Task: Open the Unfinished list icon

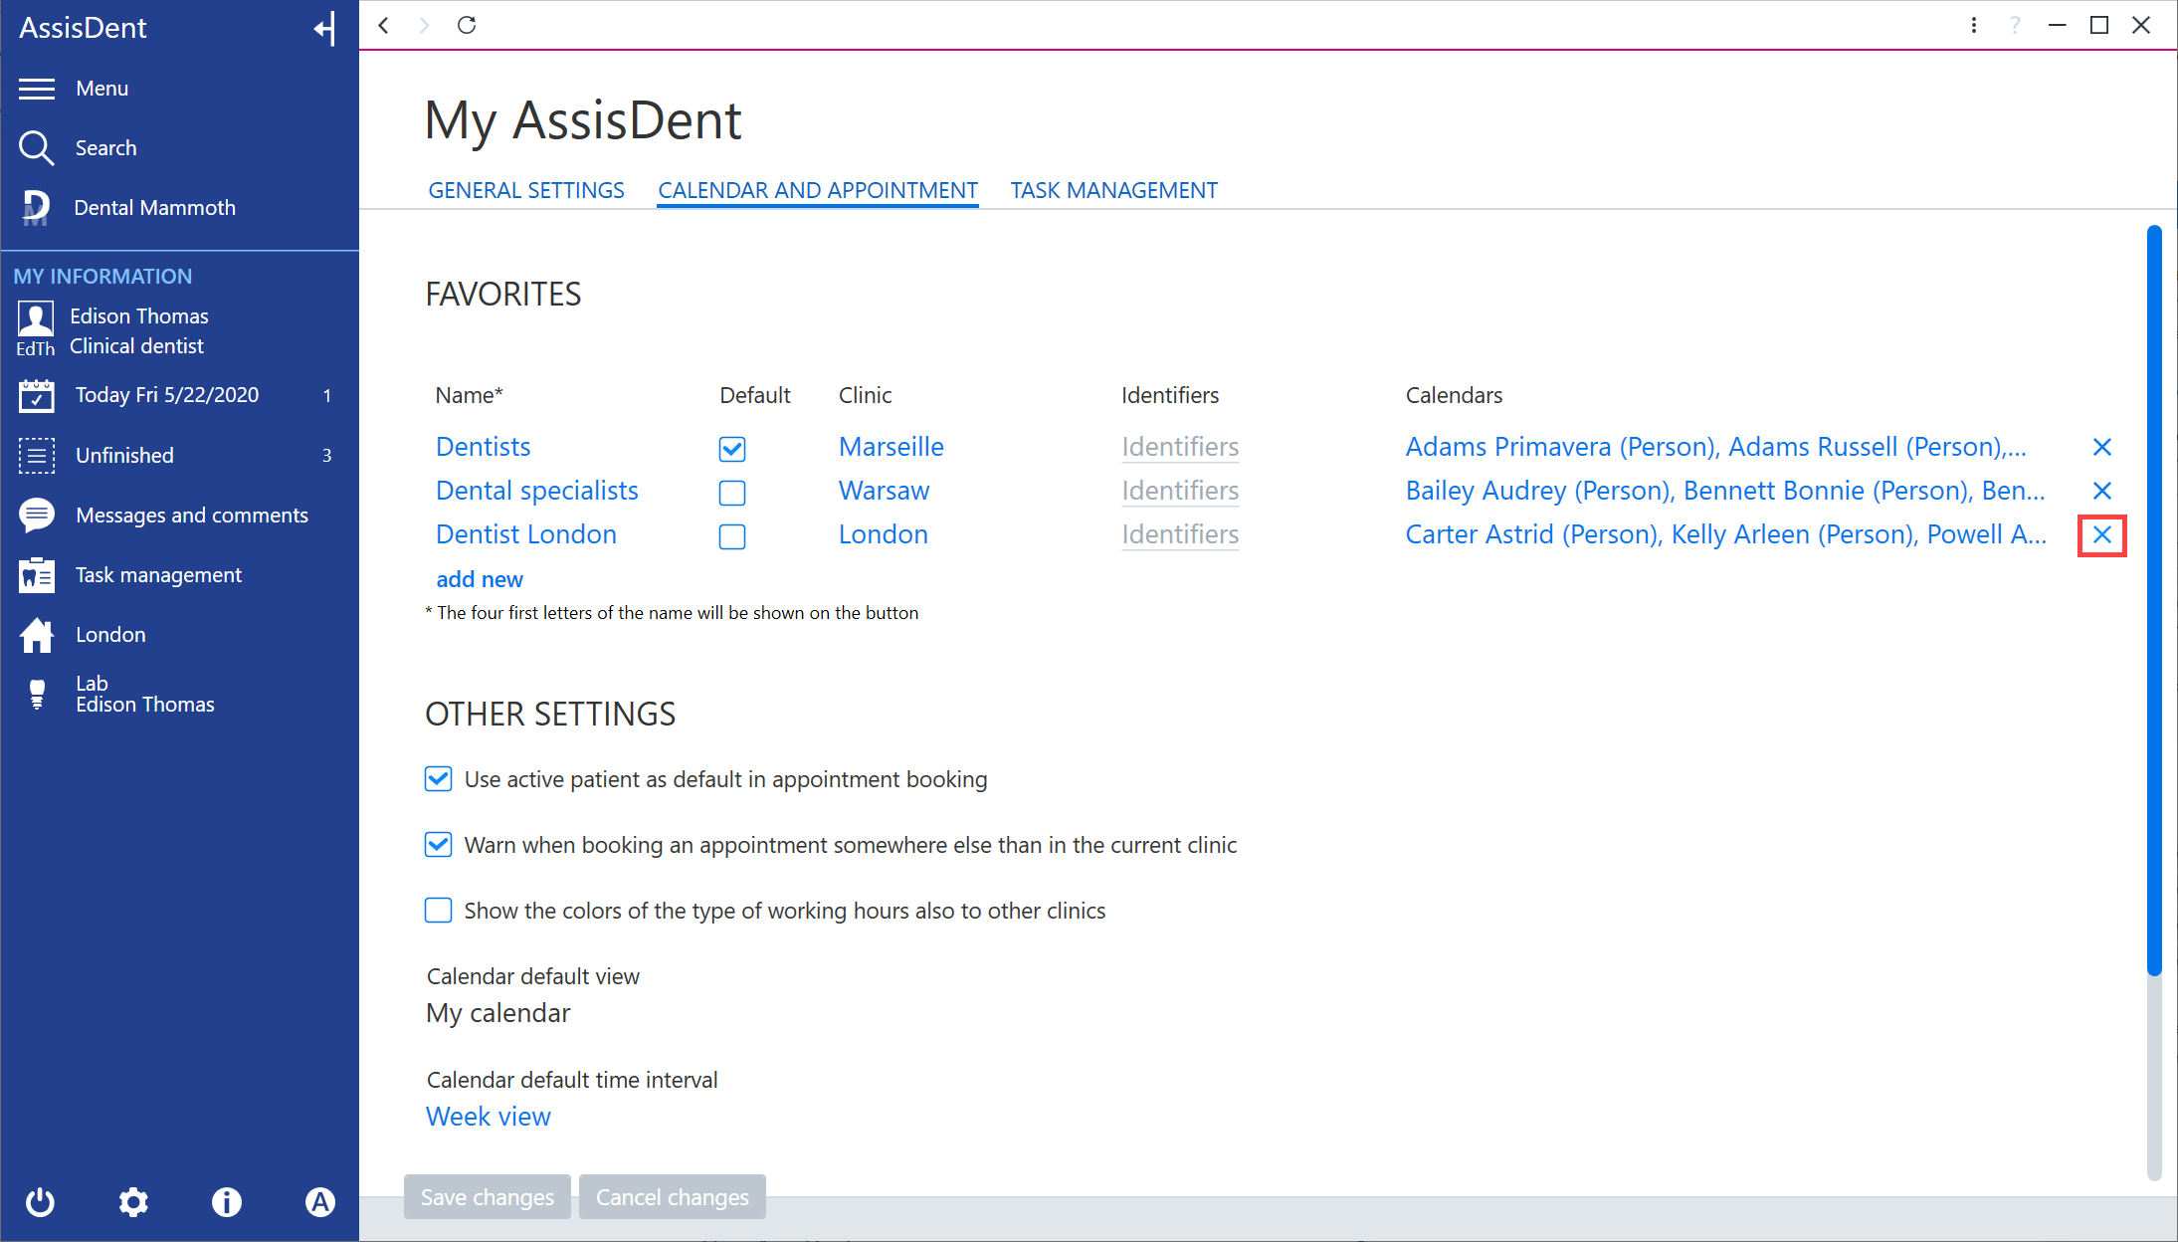Action: click(x=37, y=455)
